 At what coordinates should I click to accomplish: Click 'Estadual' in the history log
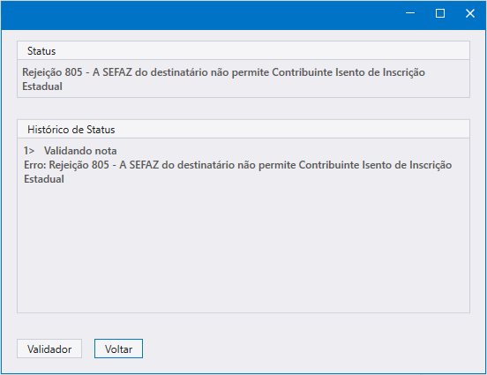(44, 179)
